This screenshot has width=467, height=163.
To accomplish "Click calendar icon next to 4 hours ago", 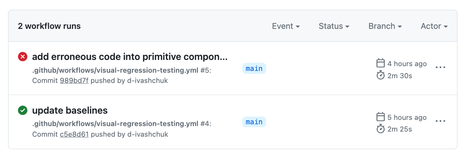I will point(381,64).
